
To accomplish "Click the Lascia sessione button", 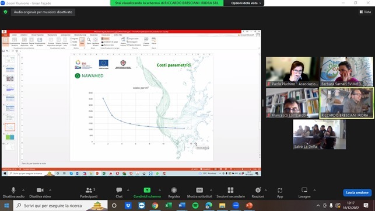I will point(357,192).
